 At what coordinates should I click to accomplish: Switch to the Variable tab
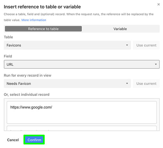120,29
